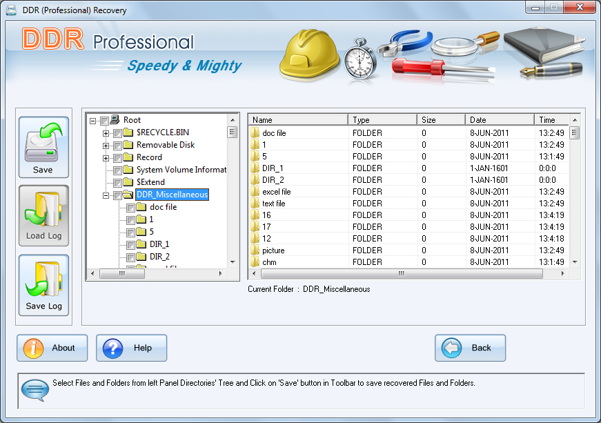Sort list by Name column header
The height and width of the screenshot is (423, 601).
pyautogui.click(x=297, y=120)
